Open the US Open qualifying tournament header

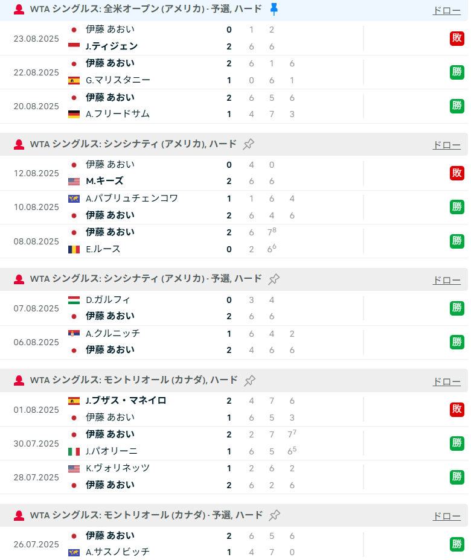point(146,9)
